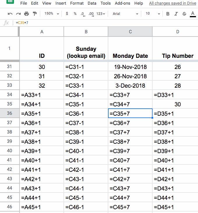Click the select-all corner box of the grid
This screenshot has width=198, height=213.
coord(9,32)
